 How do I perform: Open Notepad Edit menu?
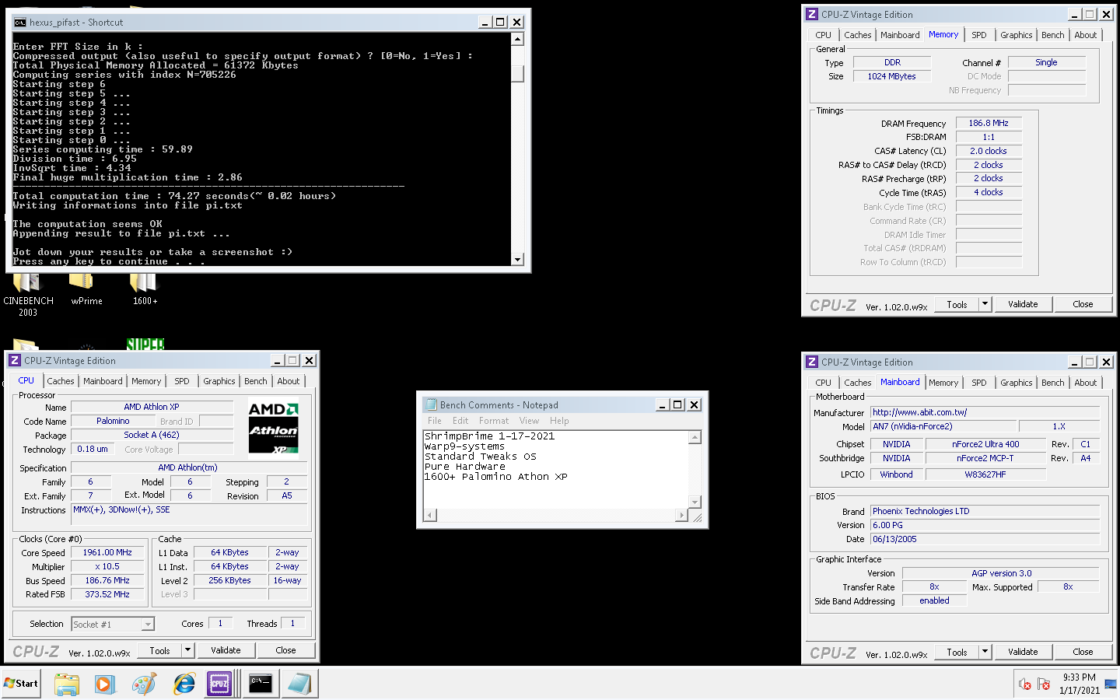click(460, 421)
